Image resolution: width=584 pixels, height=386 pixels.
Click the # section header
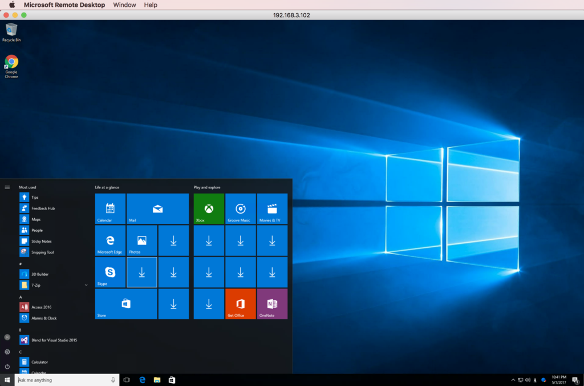point(21,264)
